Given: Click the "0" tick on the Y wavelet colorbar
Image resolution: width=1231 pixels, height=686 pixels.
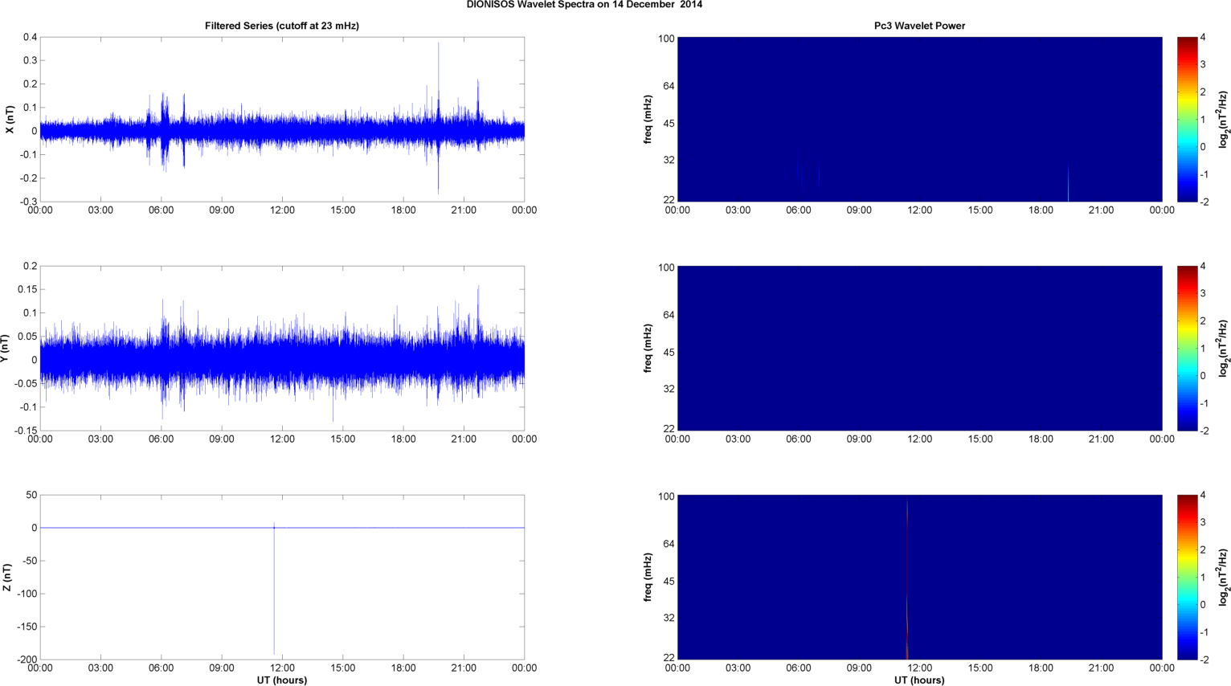Looking at the screenshot, I should pyautogui.click(x=1203, y=375).
